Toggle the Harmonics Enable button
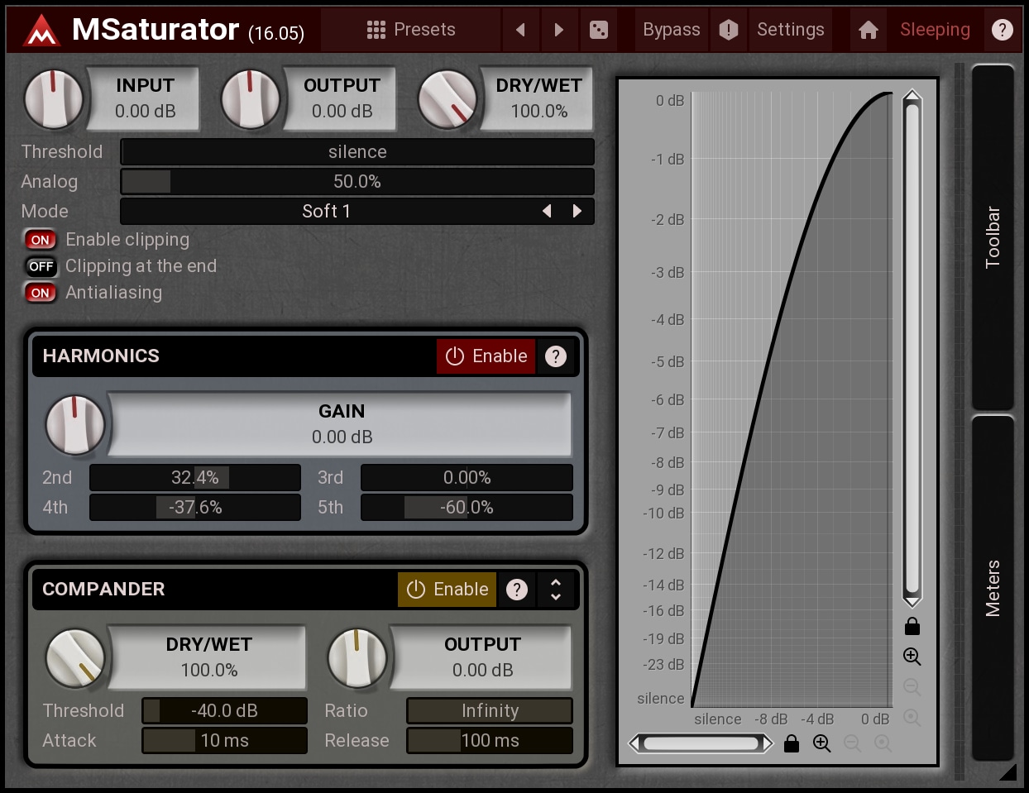The width and height of the screenshot is (1029, 793). click(486, 356)
